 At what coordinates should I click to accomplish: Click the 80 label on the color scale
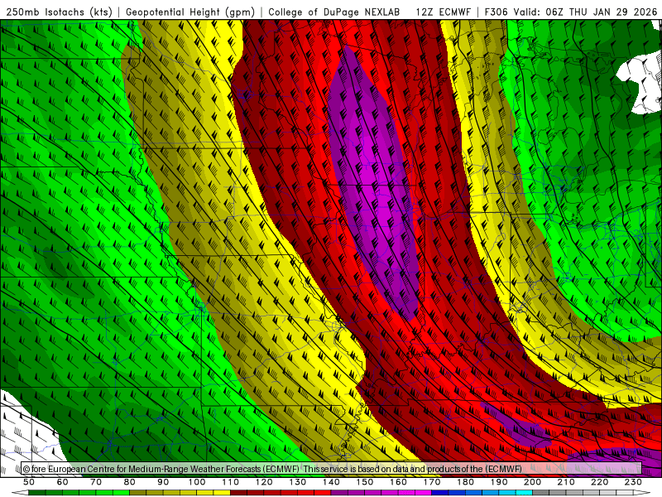tap(130, 482)
